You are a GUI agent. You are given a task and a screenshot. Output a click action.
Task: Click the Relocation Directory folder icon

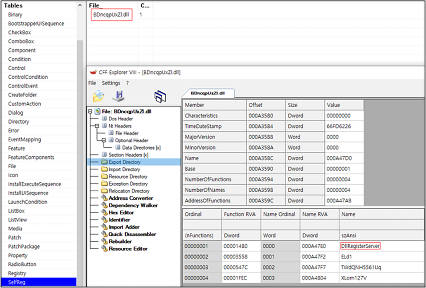[104, 191]
